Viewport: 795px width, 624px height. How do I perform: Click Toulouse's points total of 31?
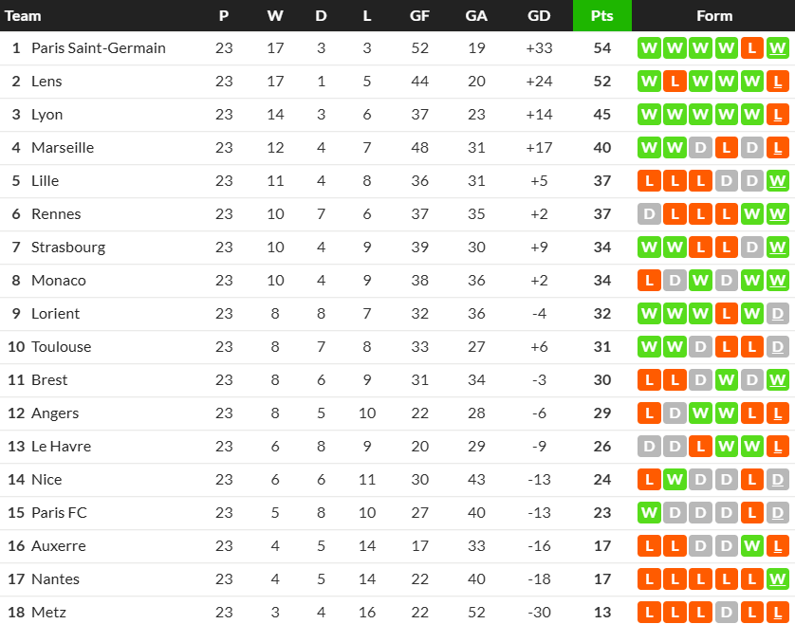point(601,347)
